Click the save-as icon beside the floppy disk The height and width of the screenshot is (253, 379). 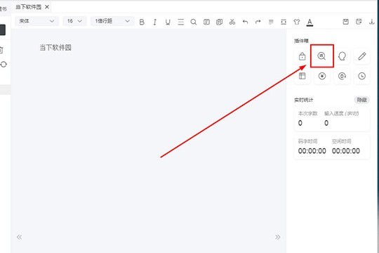click(x=359, y=22)
